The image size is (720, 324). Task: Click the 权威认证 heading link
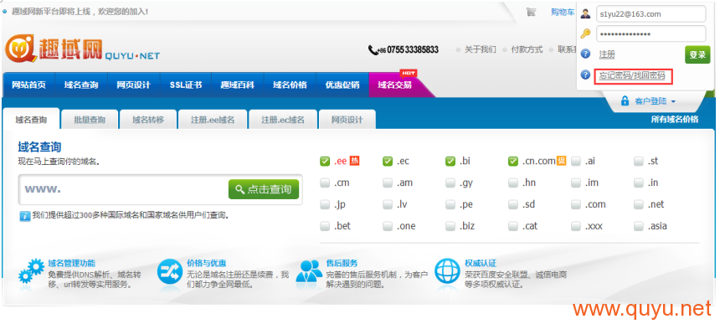tap(481, 263)
